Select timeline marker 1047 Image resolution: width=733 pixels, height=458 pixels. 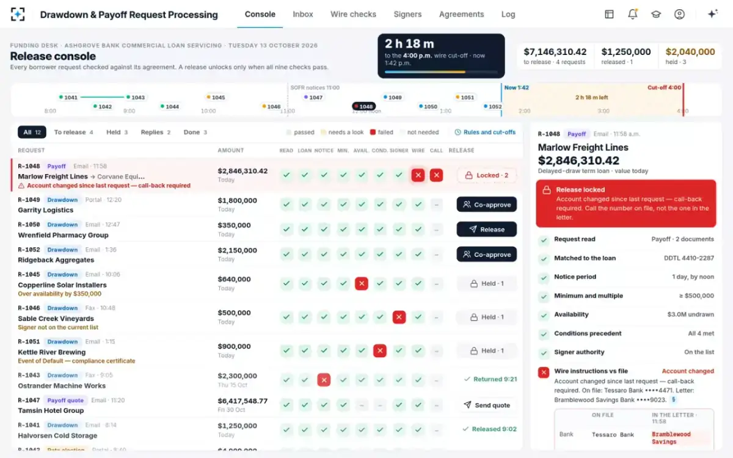click(x=313, y=97)
